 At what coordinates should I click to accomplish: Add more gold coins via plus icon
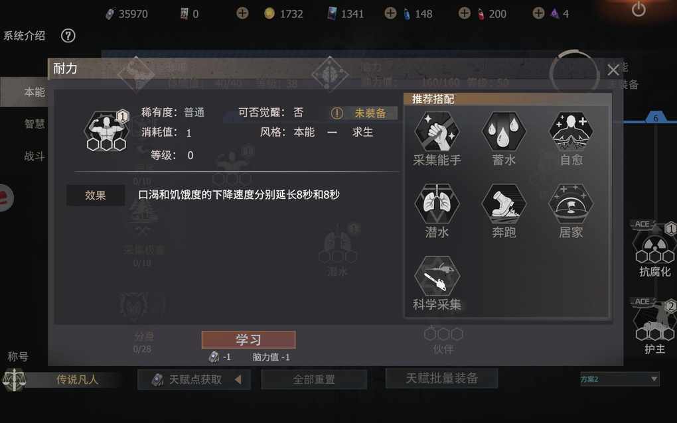(243, 13)
